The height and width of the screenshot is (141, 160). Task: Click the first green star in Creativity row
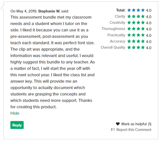tap(129, 23)
